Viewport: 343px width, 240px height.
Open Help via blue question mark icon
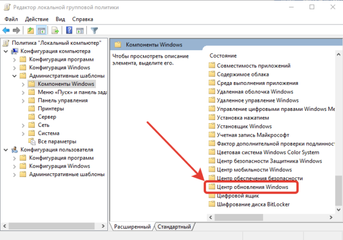(x=69, y=30)
